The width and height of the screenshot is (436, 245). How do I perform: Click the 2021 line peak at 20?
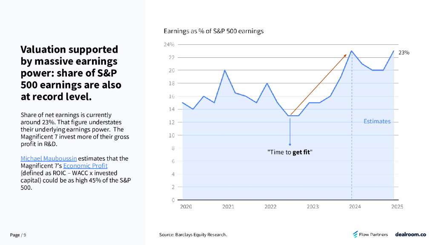[x=225, y=70]
